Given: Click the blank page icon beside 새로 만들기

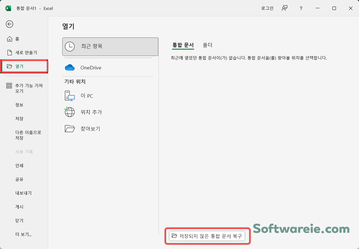Looking at the screenshot, I should point(10,53).
